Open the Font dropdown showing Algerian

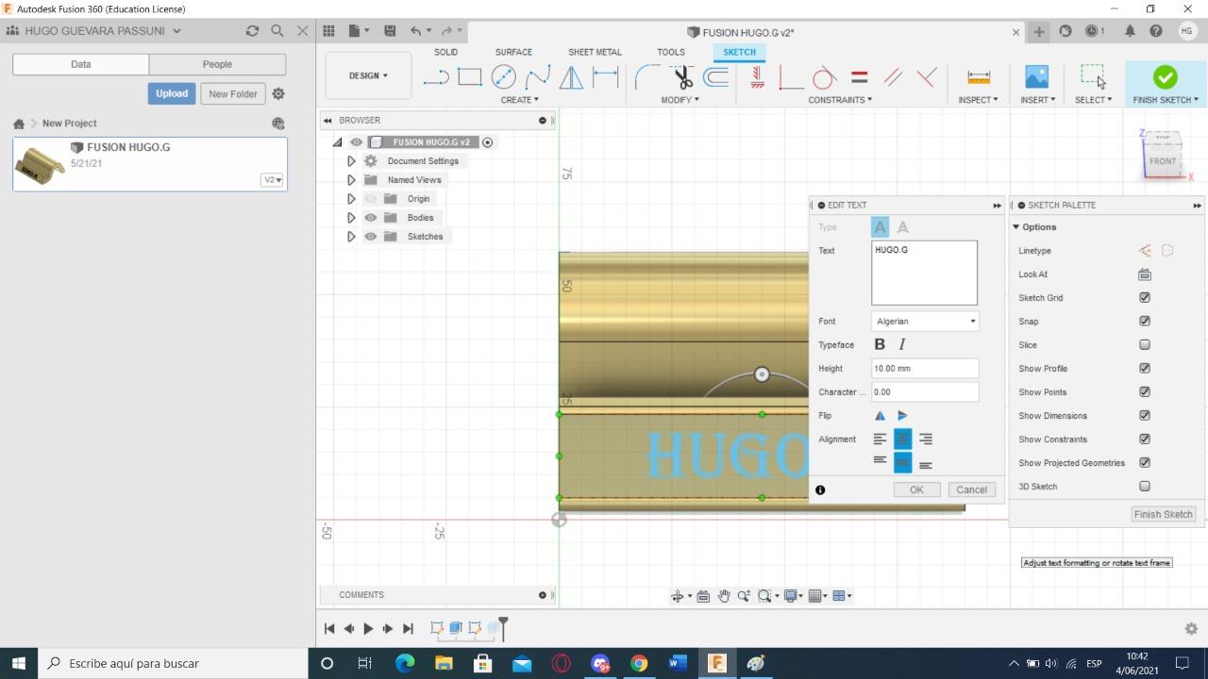point(925,322)
